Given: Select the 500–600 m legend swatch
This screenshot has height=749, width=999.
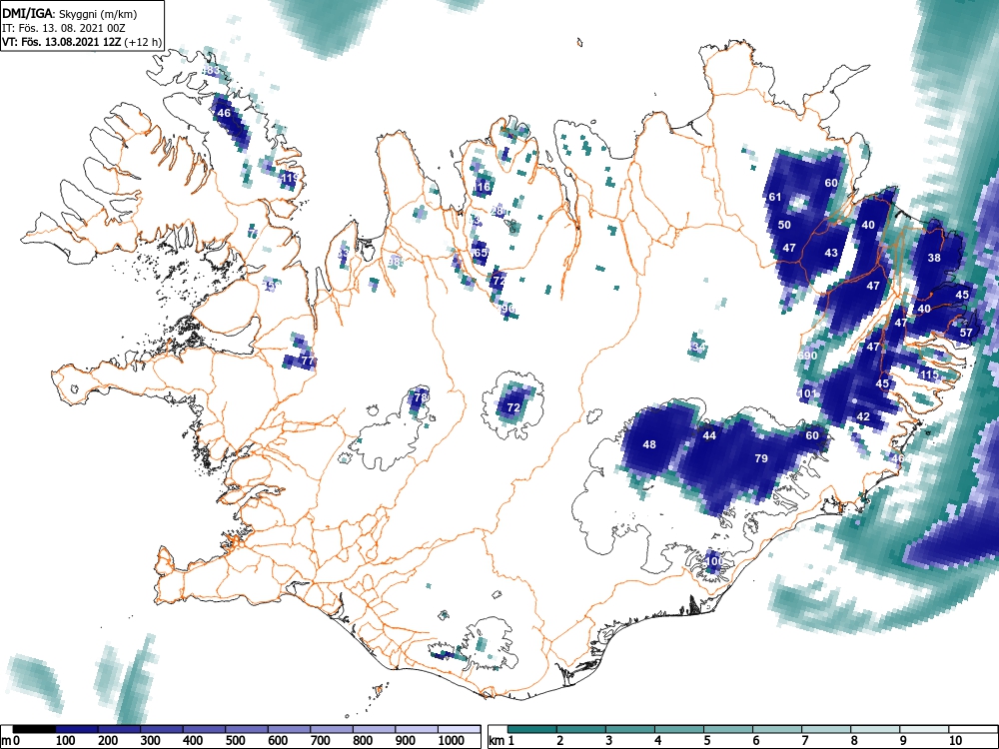Looking at the screenshot, I should (x=247, y=729).
